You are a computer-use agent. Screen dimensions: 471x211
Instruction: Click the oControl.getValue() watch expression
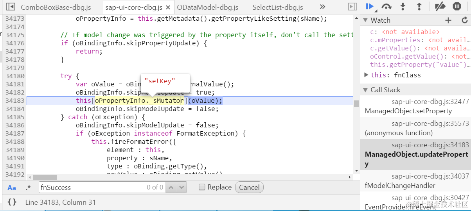point(420,57)
